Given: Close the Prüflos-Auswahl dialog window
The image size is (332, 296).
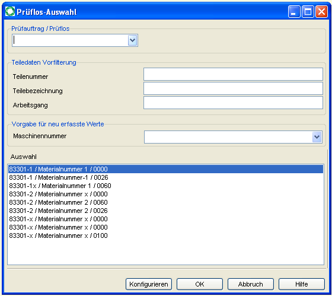Looking at the screenshot, I should [321, 12].
